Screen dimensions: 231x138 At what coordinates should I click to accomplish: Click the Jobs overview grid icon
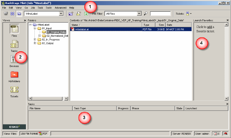pyautogui.click(x=12, y=14)
